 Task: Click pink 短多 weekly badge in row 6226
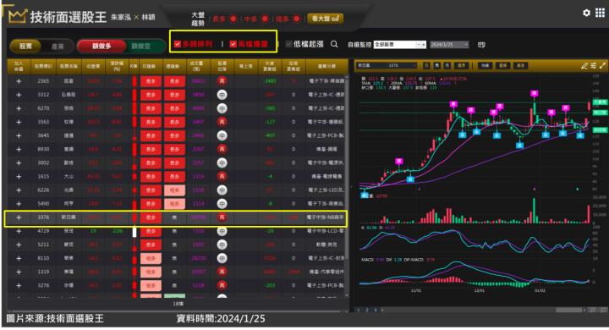pyautogui.click(x=174, y=190)
